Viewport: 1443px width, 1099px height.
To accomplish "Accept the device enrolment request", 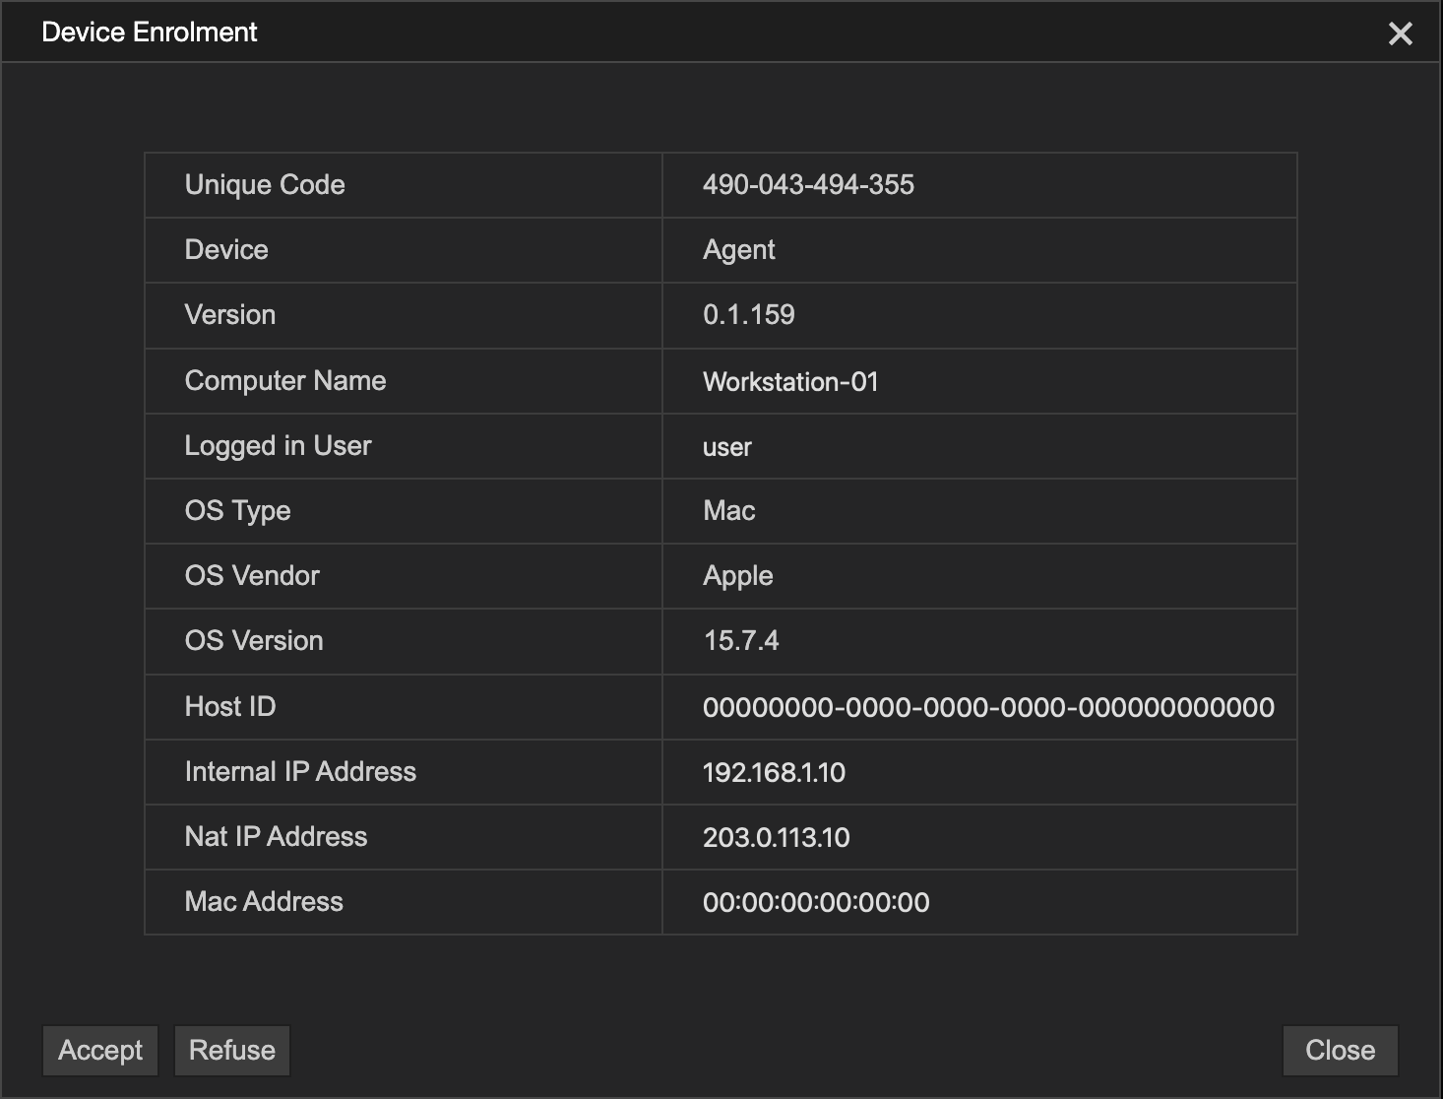I will 100,1051.
